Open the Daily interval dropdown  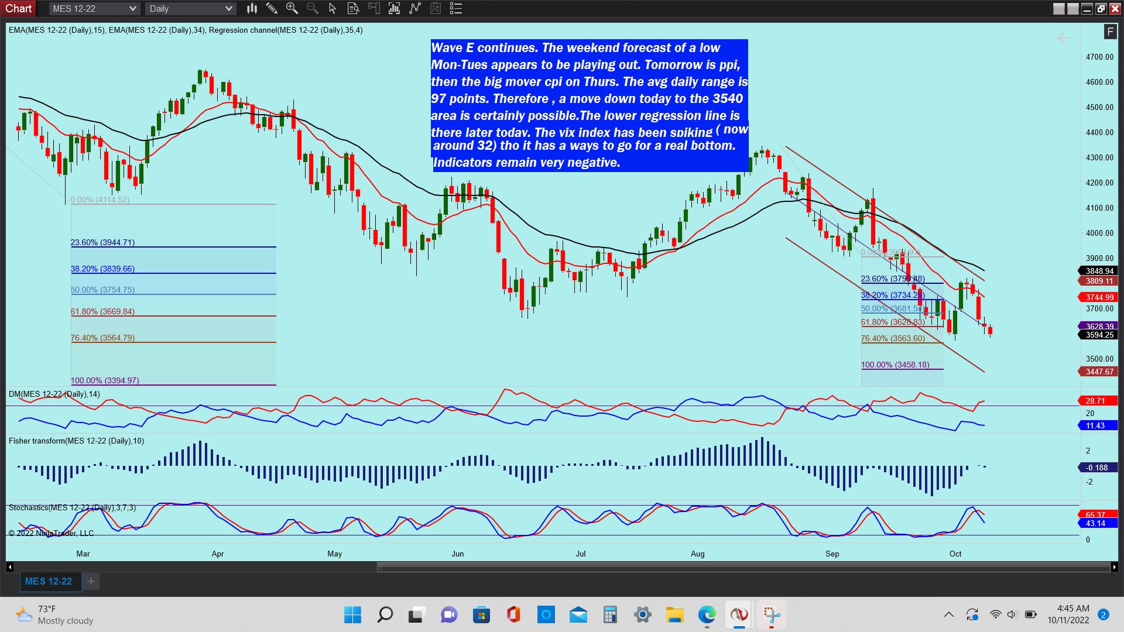tap(190, 9)
